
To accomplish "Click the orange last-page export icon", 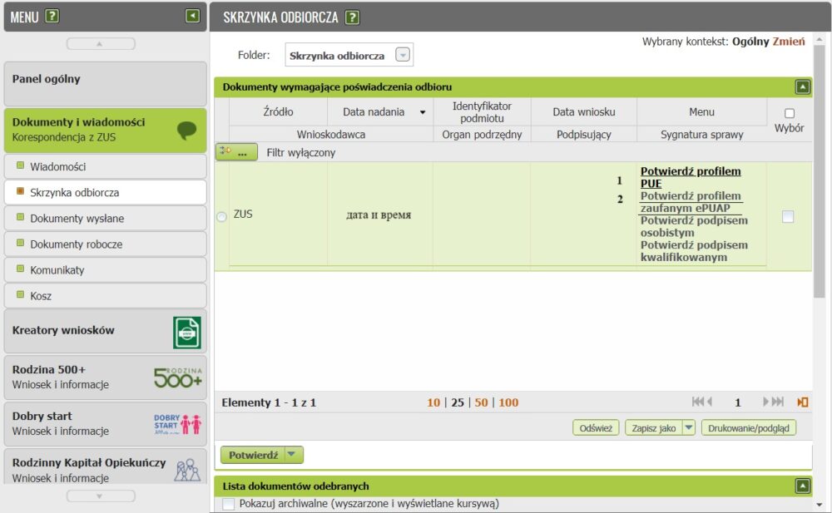I will (x=802, y=402).
